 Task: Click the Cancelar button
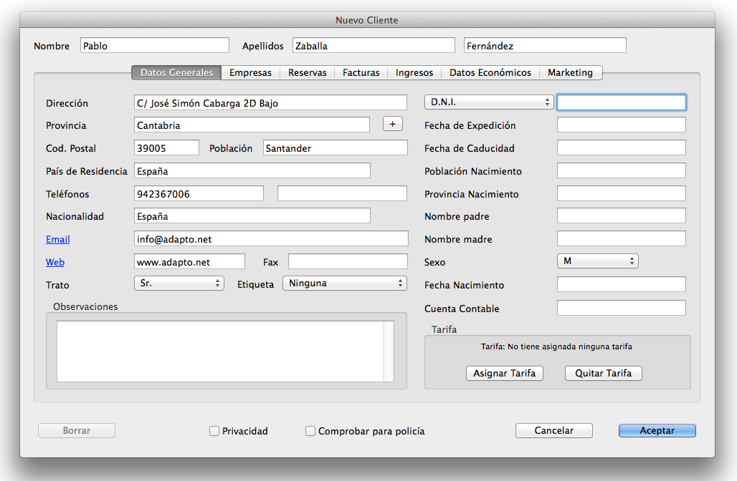553,430
